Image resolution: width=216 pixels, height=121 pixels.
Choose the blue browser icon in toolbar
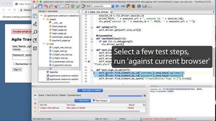tap(139, 6)
